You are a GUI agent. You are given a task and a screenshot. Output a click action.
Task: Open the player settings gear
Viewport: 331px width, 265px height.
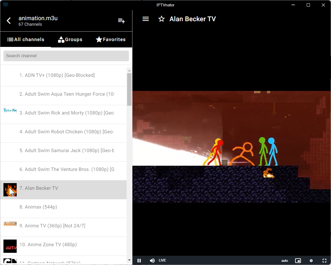click(x=311, y=260)
